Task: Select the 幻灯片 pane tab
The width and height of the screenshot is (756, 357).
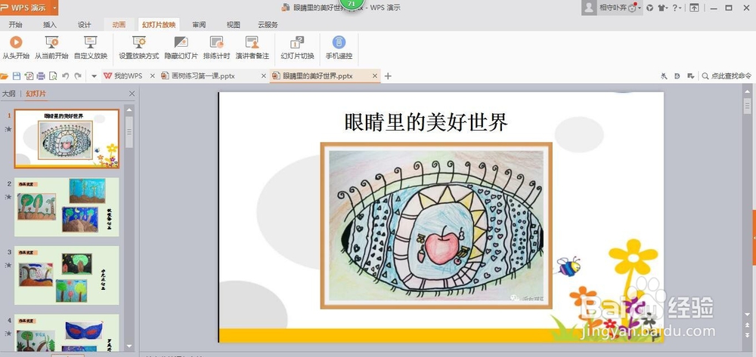Action: [36, 94]
